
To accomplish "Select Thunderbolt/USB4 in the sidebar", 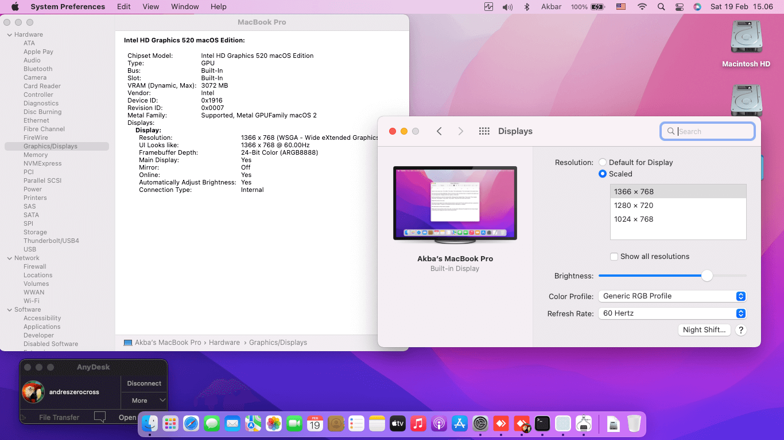I will coord(51,241).
